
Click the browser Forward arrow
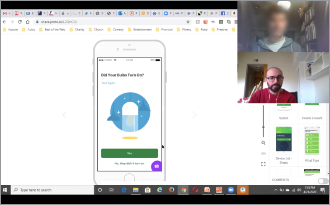12,22
